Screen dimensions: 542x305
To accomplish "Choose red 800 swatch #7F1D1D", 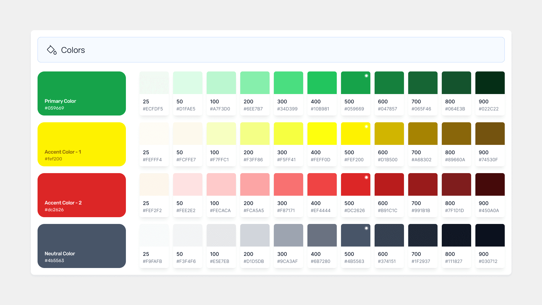I will pyautogui.click(x=456, y=184).
